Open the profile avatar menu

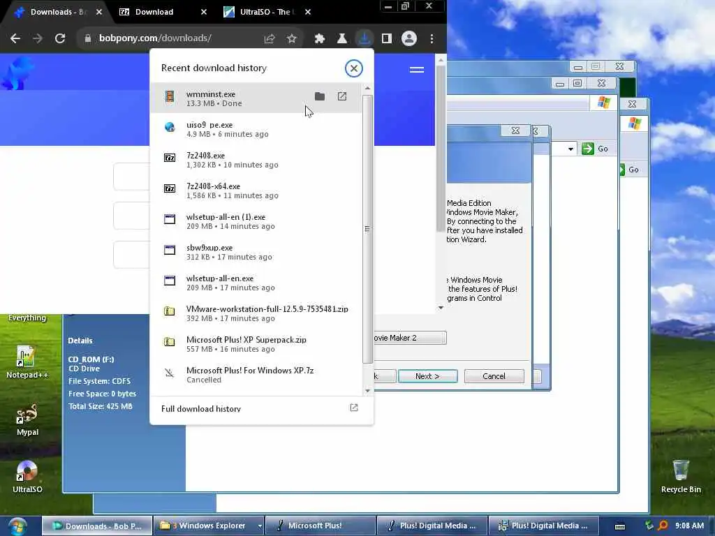409,39
